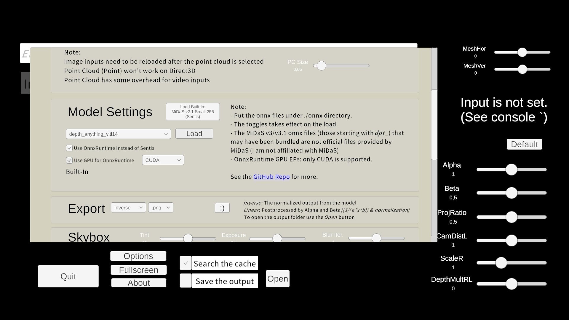
Task: Click the Skybox Exposure slider handle
Action: (277, 238)
